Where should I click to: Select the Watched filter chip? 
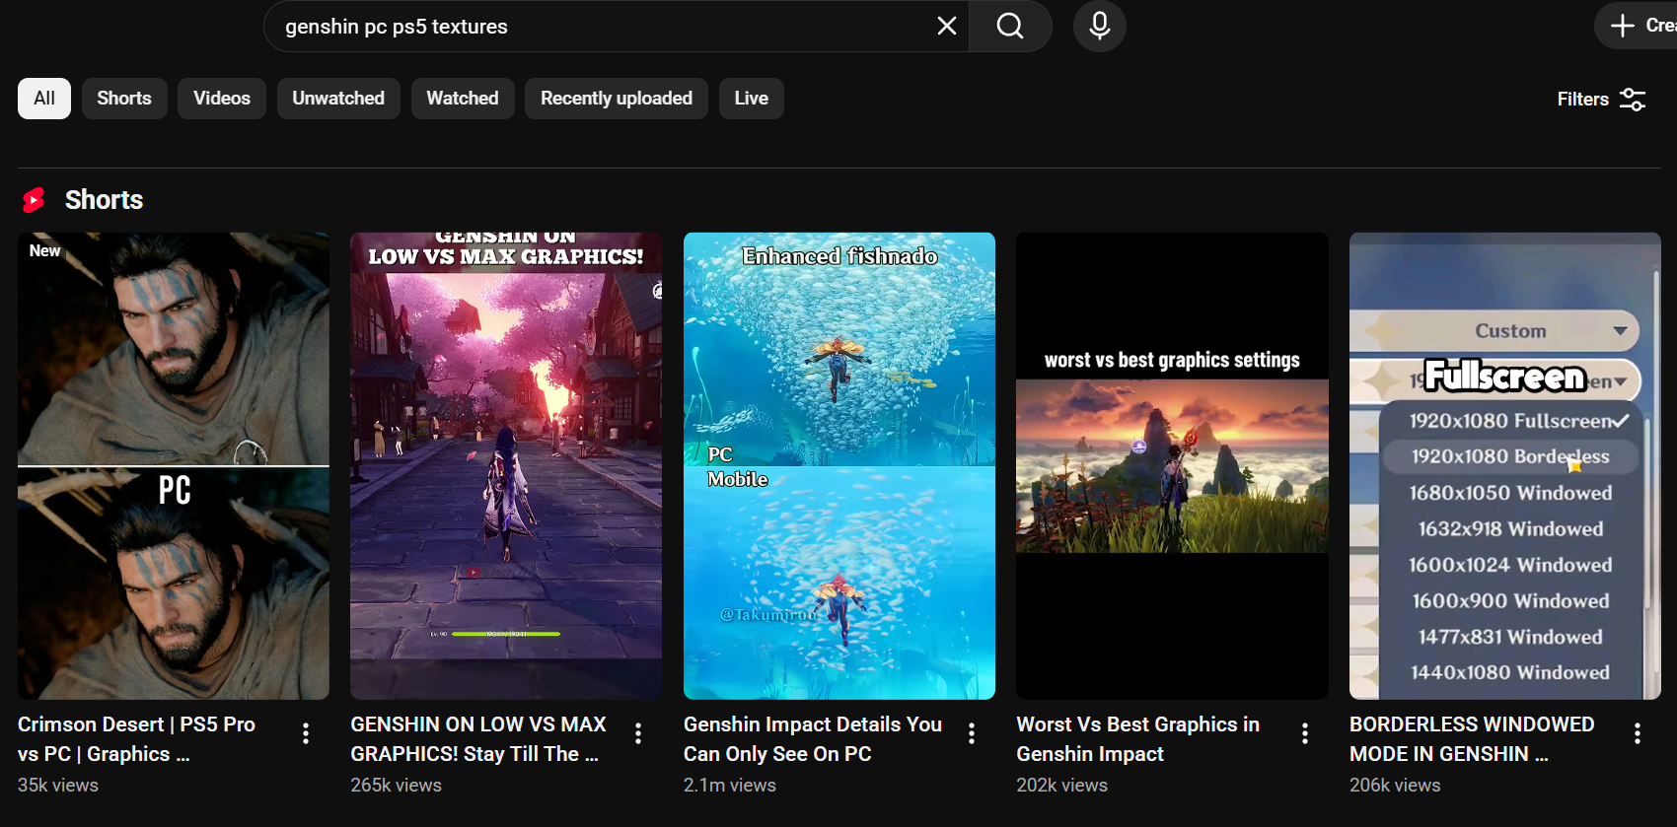(x=463, y=99)
